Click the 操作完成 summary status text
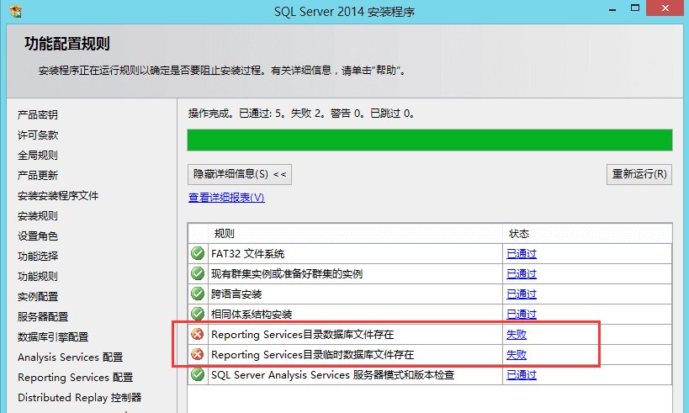 click(x=301, y=114)
